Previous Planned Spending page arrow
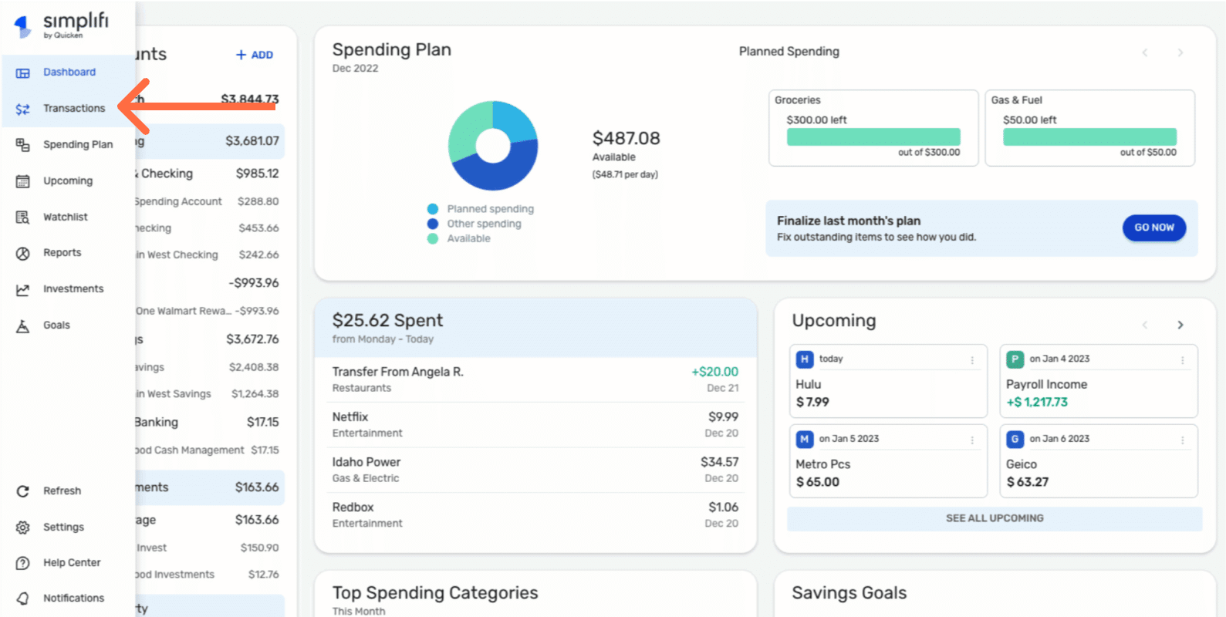 (x=1145, y=52)
